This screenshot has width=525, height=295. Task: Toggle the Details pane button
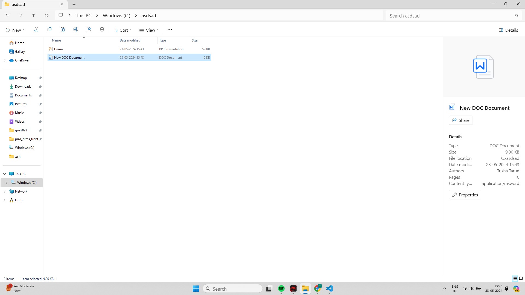(508, 30)
